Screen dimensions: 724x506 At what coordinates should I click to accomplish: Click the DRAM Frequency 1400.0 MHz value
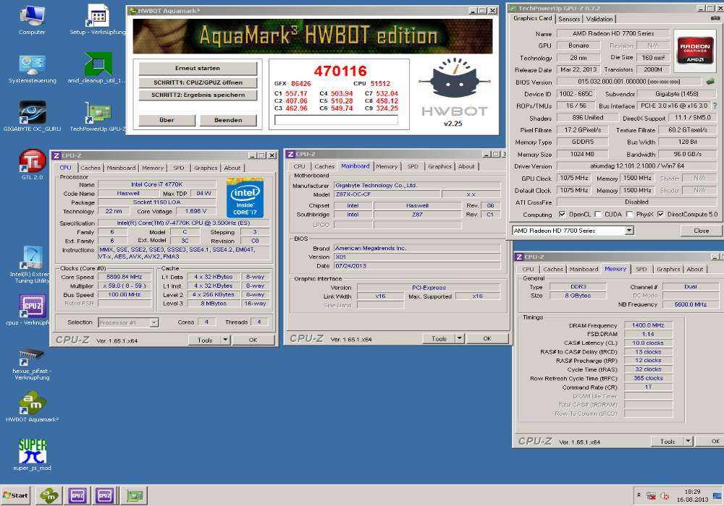coord(648,325)
